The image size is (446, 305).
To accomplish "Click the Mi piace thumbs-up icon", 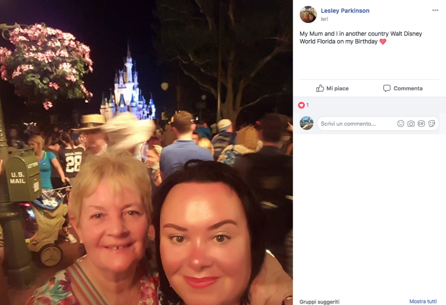I will point(320,88).
